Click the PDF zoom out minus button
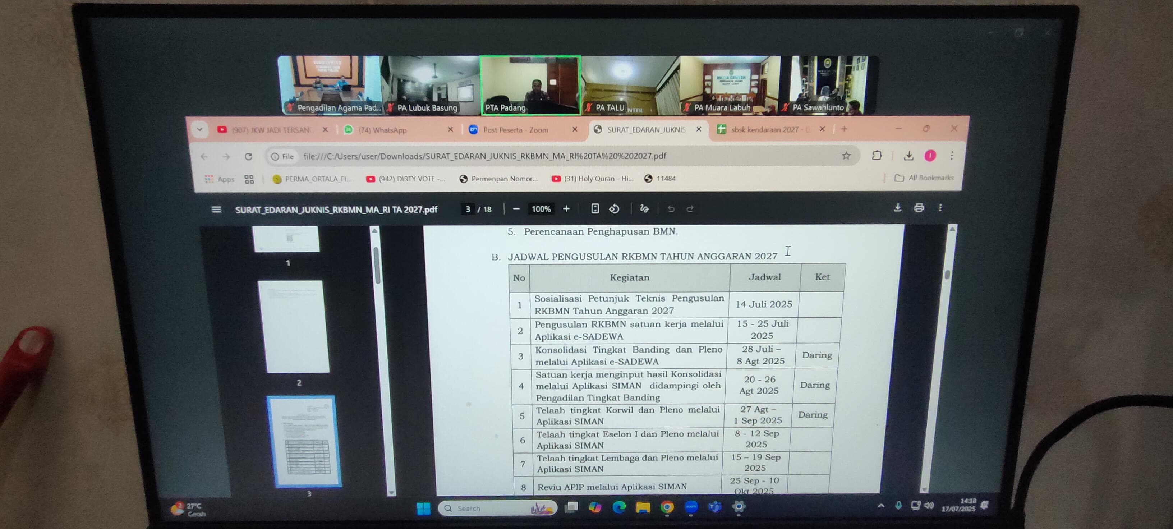Screen dimensions: 1173x529 coord(516,209)
